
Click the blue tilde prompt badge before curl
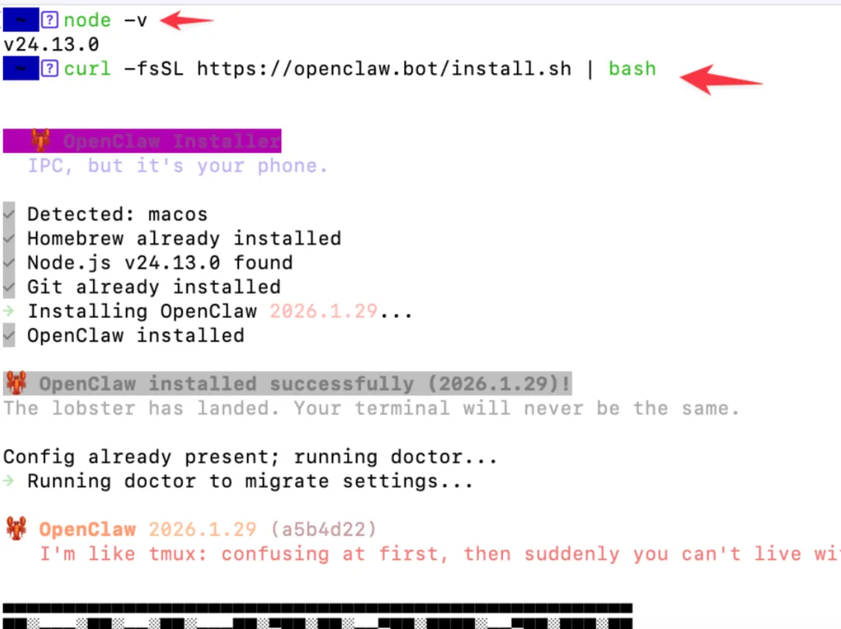point(21,68)
